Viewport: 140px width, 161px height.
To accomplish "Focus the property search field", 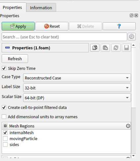I will [64, 37].
